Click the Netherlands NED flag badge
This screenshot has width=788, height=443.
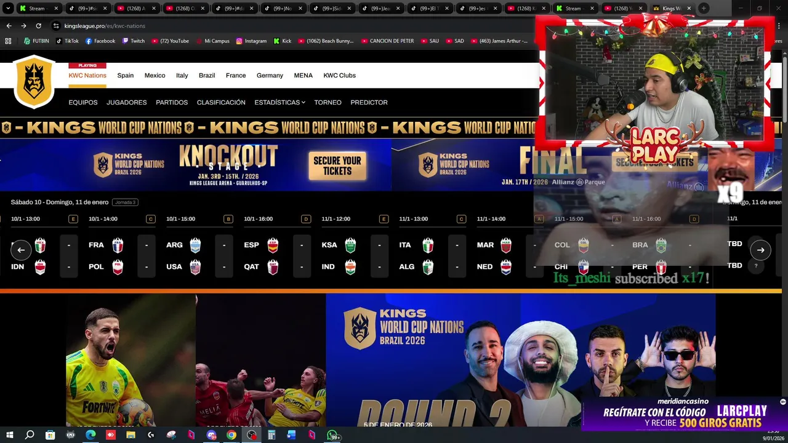pyautogui.click(x=505, y=267)
